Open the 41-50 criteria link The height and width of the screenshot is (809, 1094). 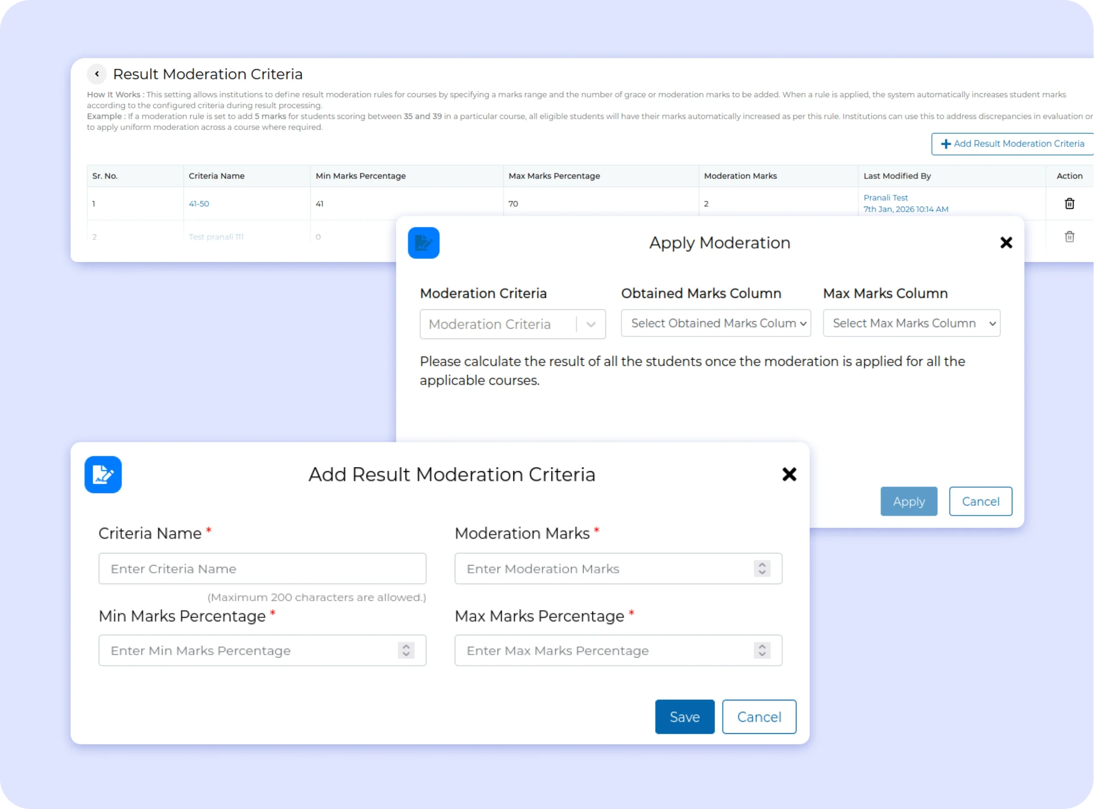pos(199,204)
